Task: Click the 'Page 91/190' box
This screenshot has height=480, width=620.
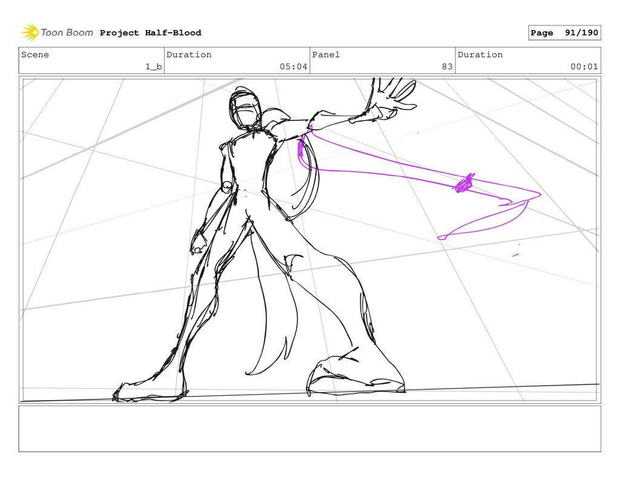Action: (564, 33)
